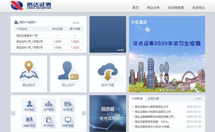Screen dimensions: 215x132
Task: Open the 经纪业务 brokerage icon
Action: (x=29, y=105)
